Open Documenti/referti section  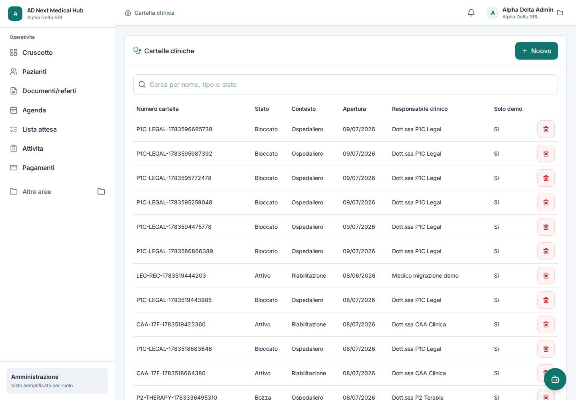point(58,91)
